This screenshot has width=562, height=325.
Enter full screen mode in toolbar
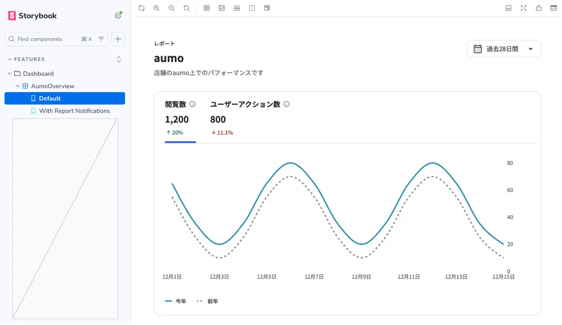pyautogui.click(x=524, y=8)
